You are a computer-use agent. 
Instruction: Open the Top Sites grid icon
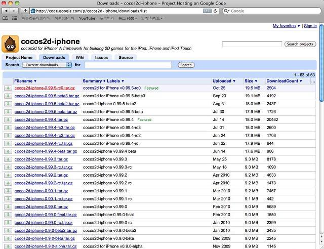pos(15,18)
